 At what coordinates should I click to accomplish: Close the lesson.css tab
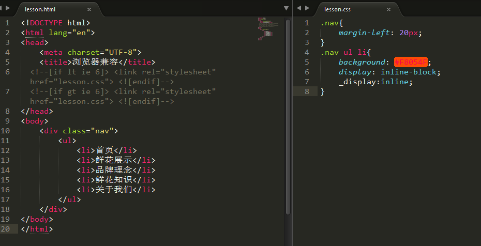click(388, 9)
